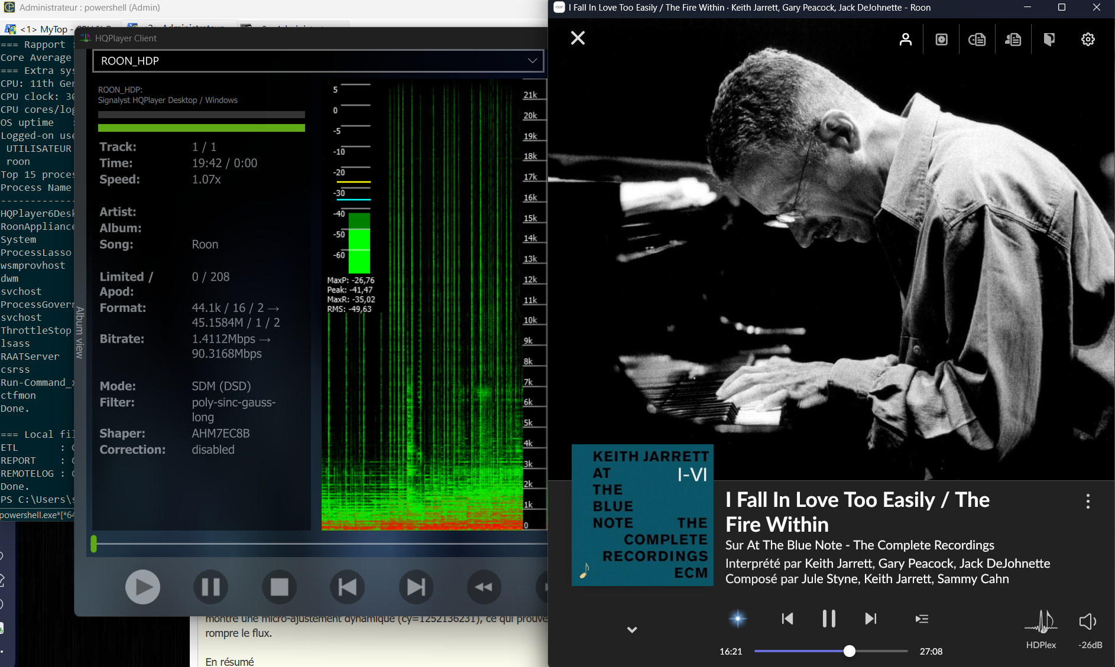Click the song title I Fall In Love Too Easily
1115x667 pixels.
point(857,512)
